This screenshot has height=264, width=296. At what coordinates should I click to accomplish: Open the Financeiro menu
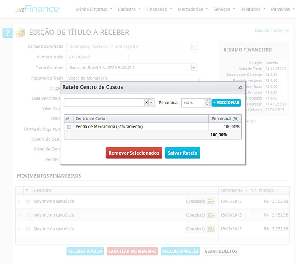pos(159,9)
